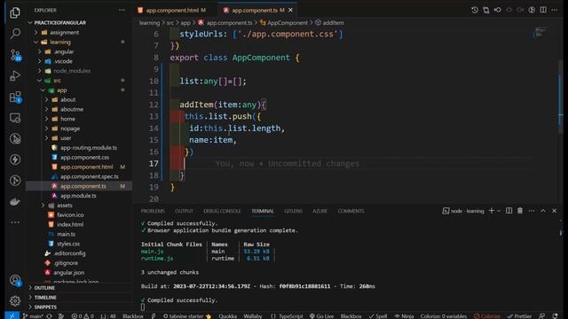Click tabnine starter in status bar

point(186,316)
